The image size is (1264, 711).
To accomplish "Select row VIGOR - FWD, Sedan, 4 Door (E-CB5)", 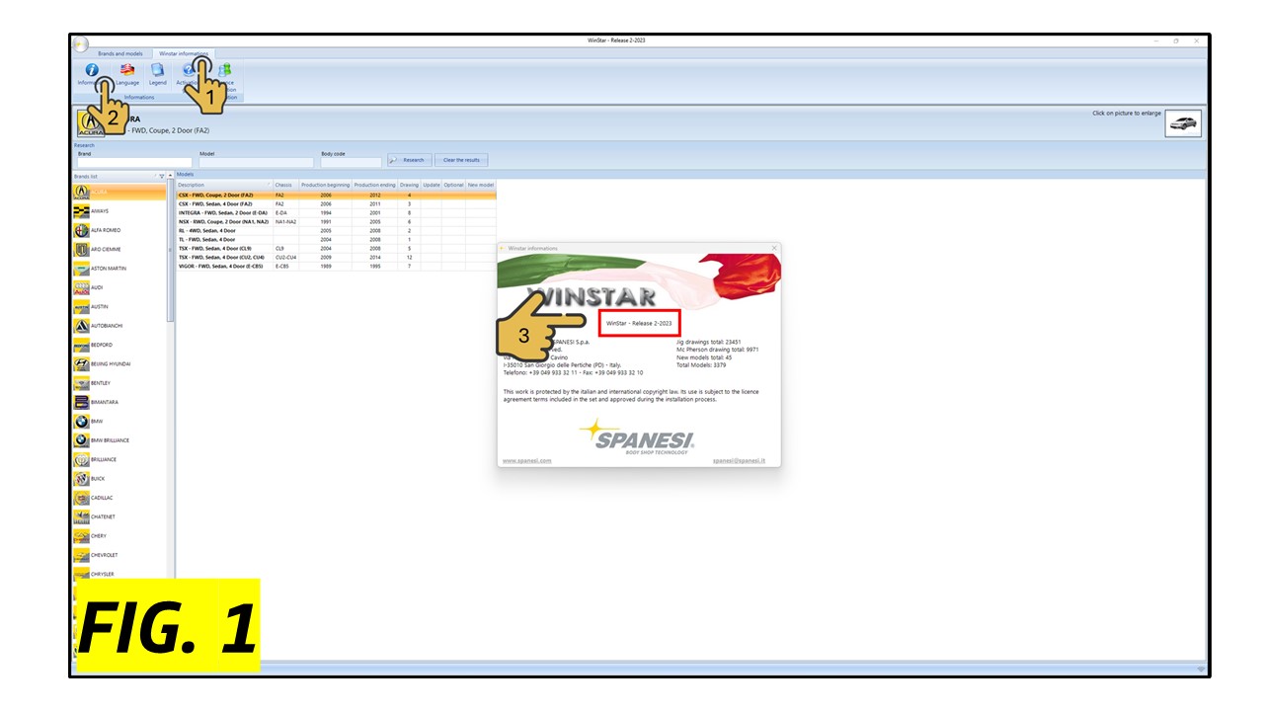I will click(336, 266).
